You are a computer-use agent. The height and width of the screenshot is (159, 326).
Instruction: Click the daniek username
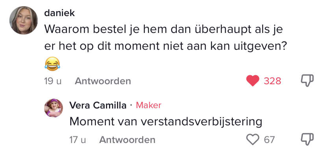(59, 13)
